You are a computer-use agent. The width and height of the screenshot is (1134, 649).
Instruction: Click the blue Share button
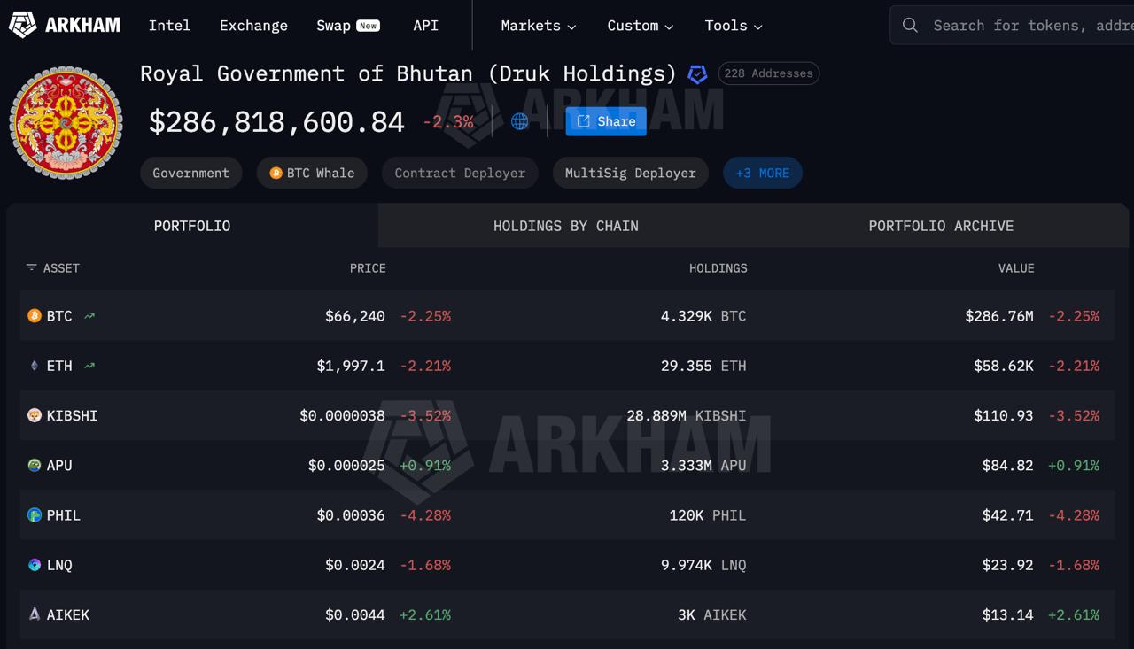pos(606,121)
